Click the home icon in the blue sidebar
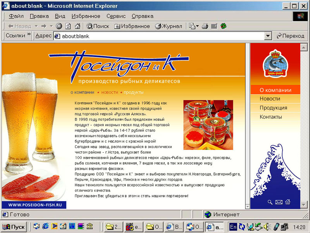 288,202
